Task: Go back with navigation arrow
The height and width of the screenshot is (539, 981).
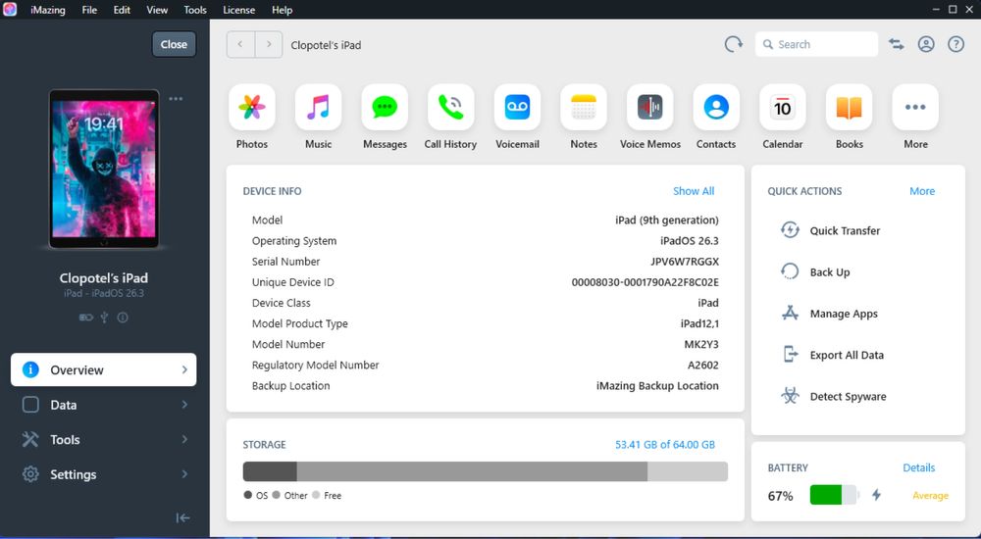Action: coord(240,44)
